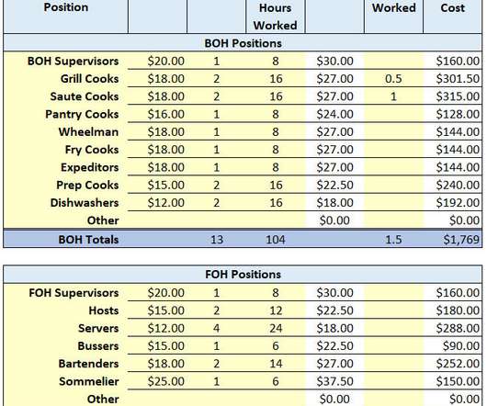Viewport: 487px width, 406px height.
Task: Click the Hosts hours worked cell 12
Action: click(x=276, y=310)
